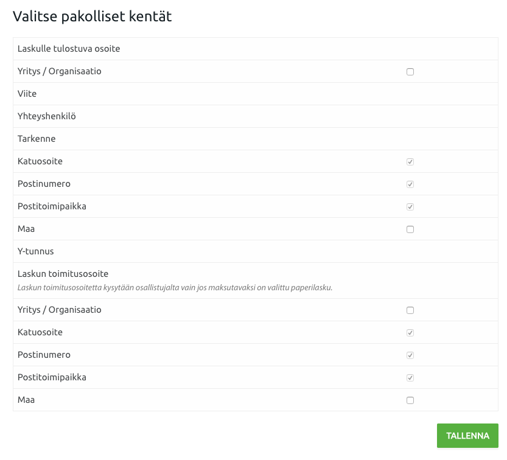The width and height of the screenshot is (507, 460).
Task: Click the Tarkenne row label
Action: point(37,139)
